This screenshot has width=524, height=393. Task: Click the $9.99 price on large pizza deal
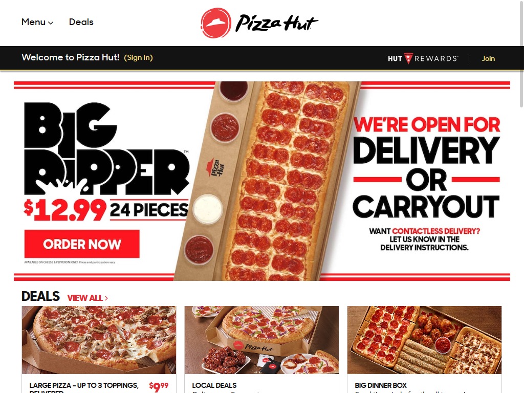(x=159, y=387)
